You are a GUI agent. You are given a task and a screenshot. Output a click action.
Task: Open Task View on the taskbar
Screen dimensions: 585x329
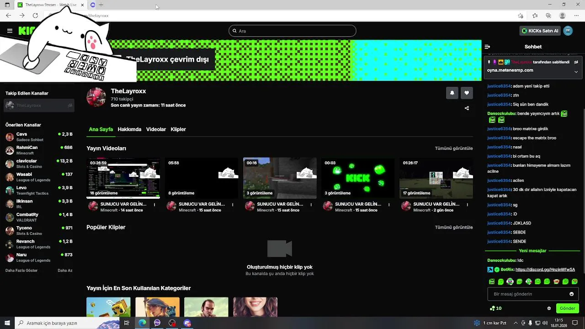(127, 323)
